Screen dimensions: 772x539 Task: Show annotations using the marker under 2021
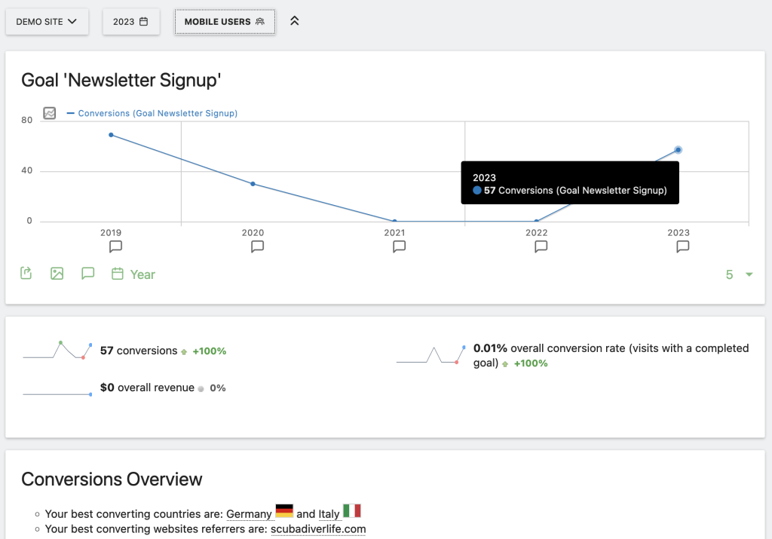(399, 247)
